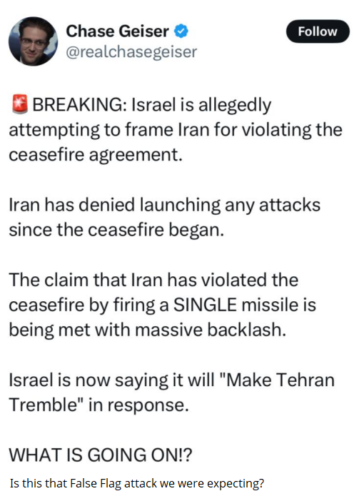Click the Follow button
Screen dimensions: 364x496
point(318,31)
